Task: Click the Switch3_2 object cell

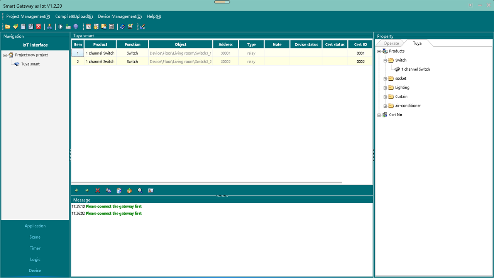Action: [x=181, y=61]
